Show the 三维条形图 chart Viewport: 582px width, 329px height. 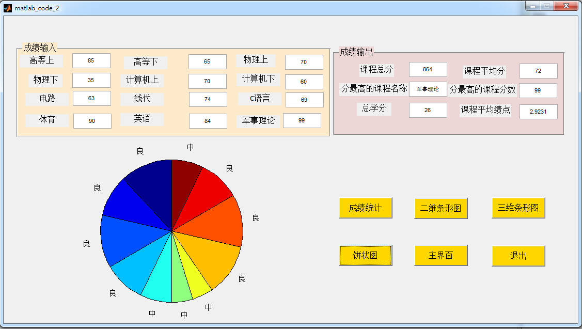pos(518,208)
